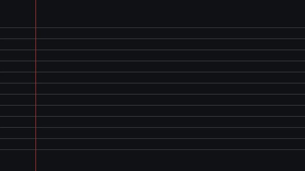Click the fourth horizontal ruled line from top
This screenshot has height=171, width=305.
[x=152, y=61]
